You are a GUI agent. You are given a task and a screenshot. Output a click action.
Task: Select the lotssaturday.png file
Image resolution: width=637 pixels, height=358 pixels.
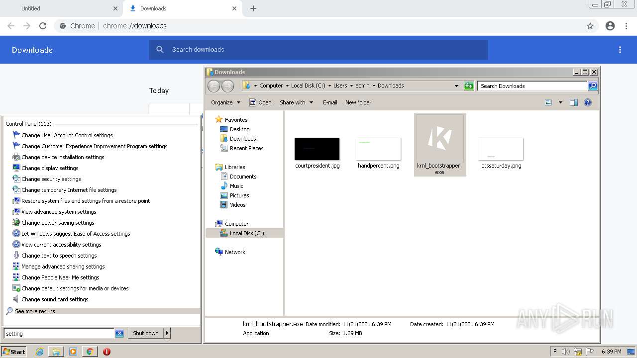tap(501, 153)
